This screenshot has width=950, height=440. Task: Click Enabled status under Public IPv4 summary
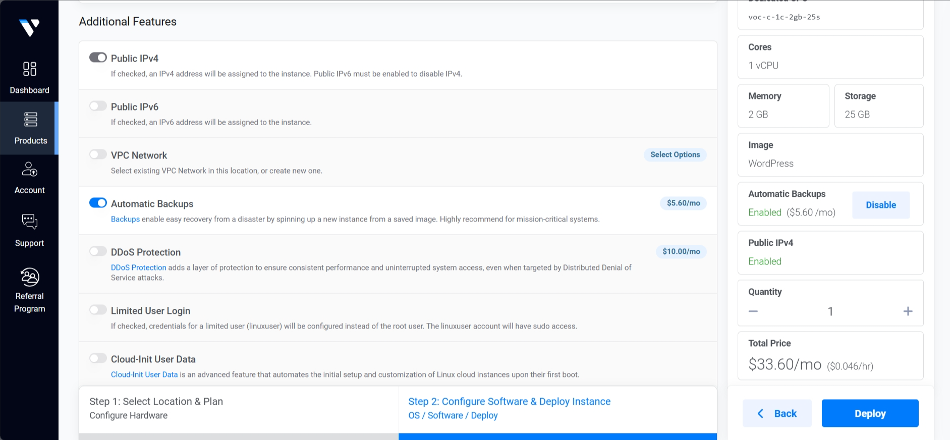(765, 261)
